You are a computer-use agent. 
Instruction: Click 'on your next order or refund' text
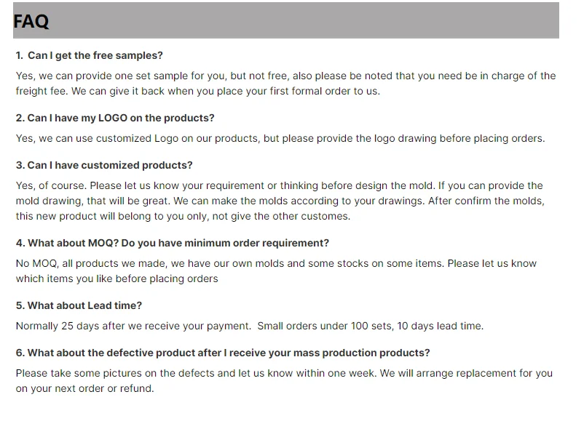[85, 388]
